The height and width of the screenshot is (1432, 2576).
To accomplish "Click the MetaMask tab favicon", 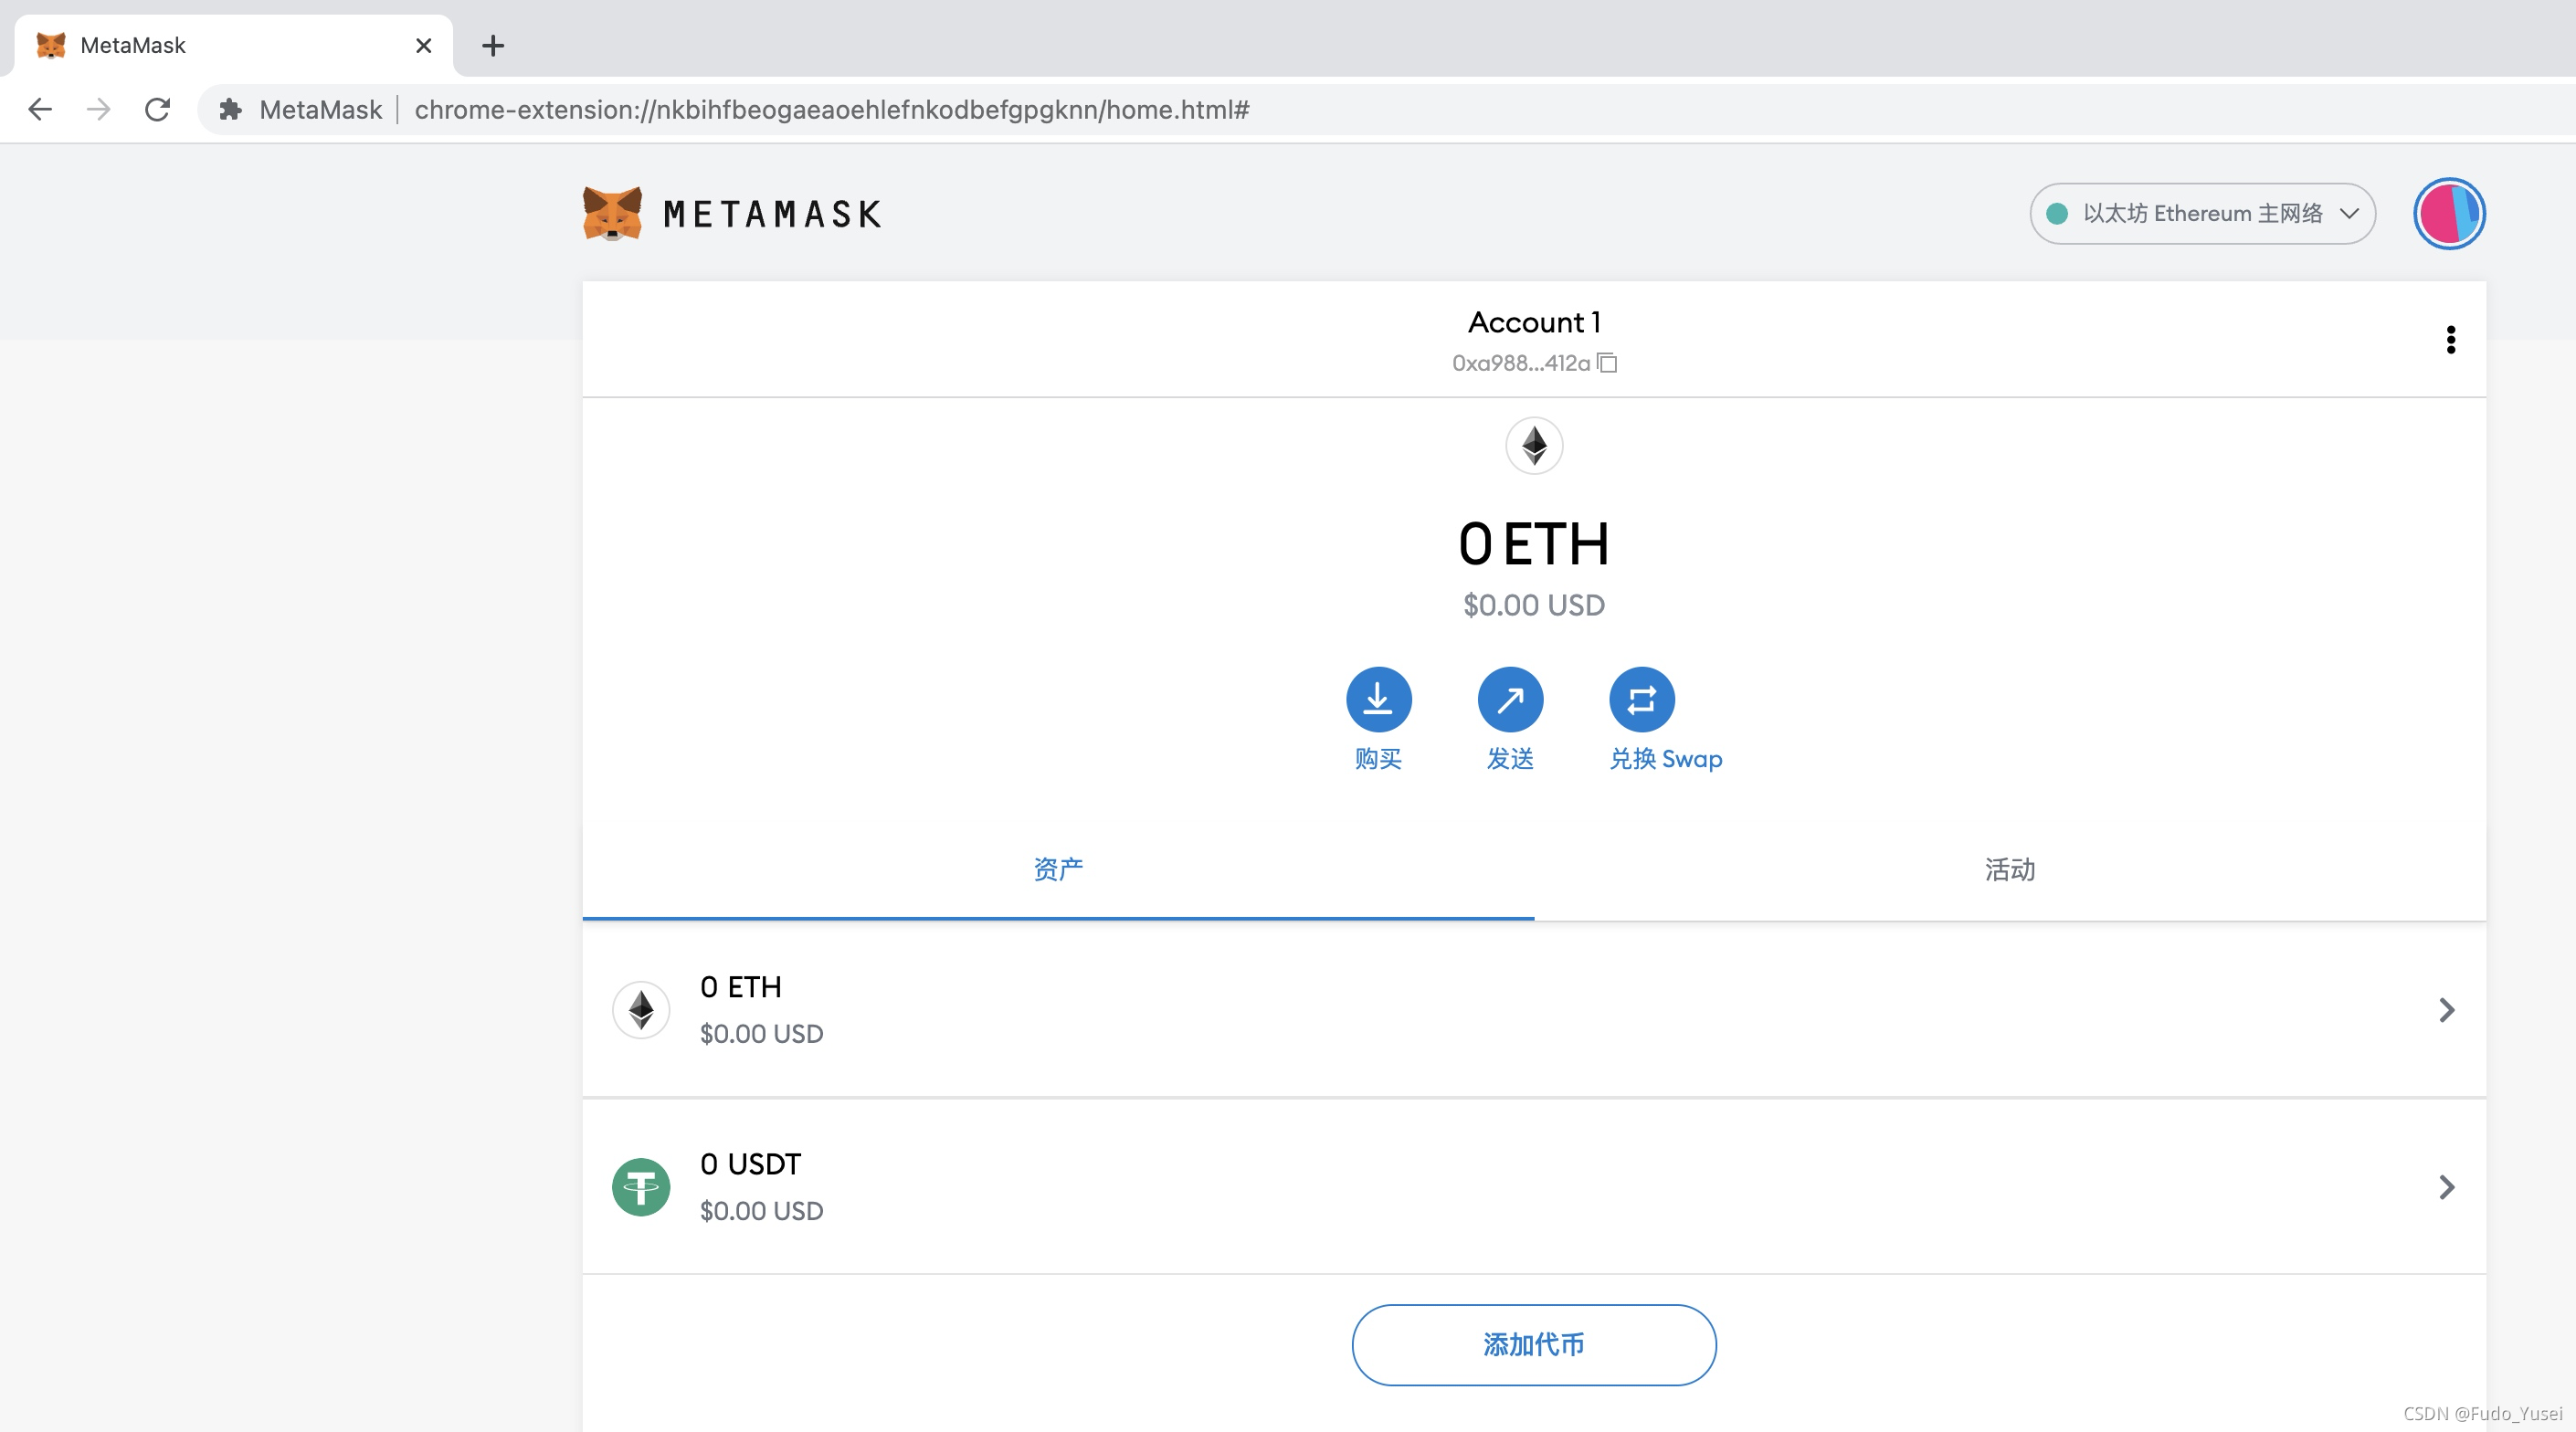I will [x=50, y=45].
